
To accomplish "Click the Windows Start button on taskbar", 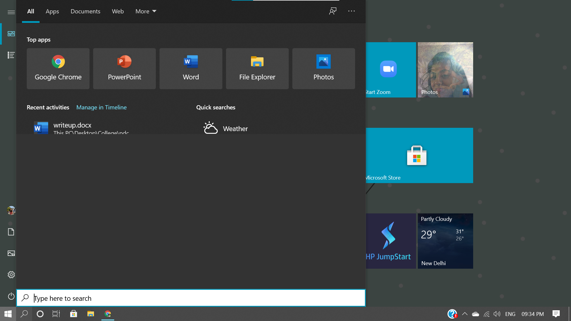I will (8, 314).
